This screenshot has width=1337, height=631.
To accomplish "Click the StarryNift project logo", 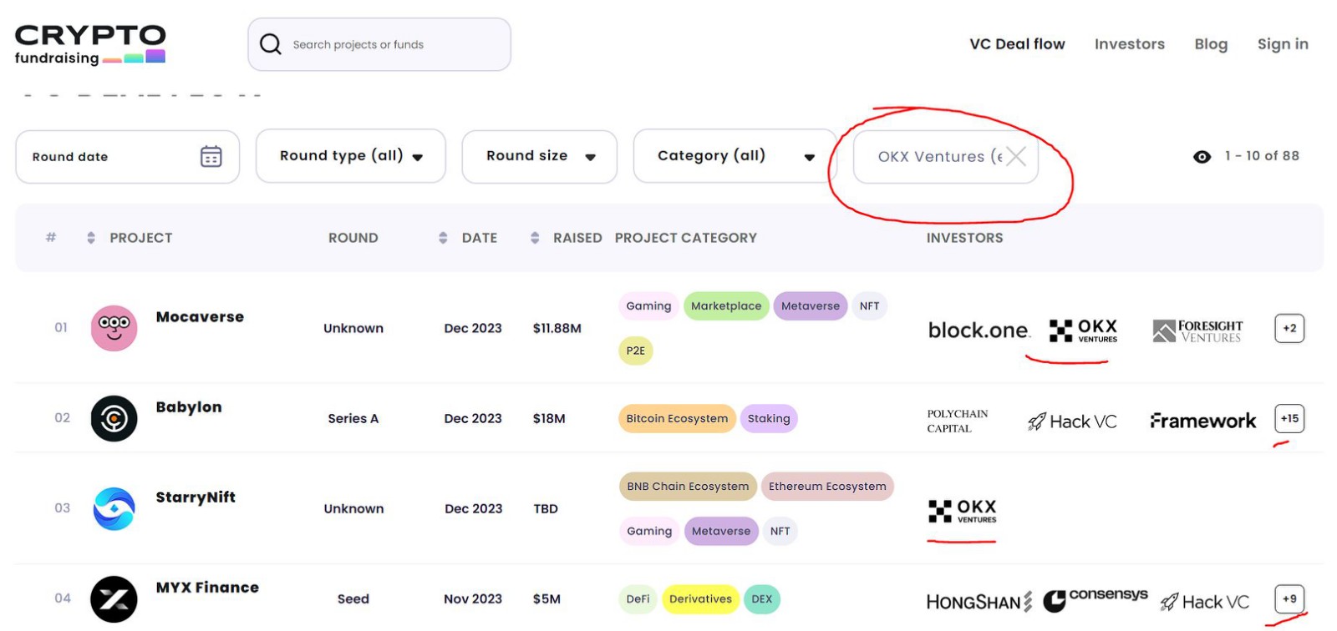I will [114, 508].
